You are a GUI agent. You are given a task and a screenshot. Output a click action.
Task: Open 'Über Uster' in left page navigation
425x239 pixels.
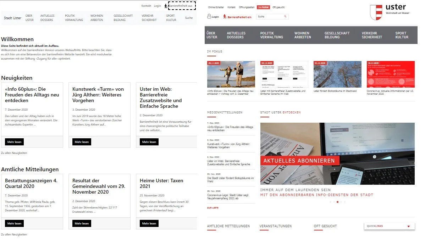point(29,18)
